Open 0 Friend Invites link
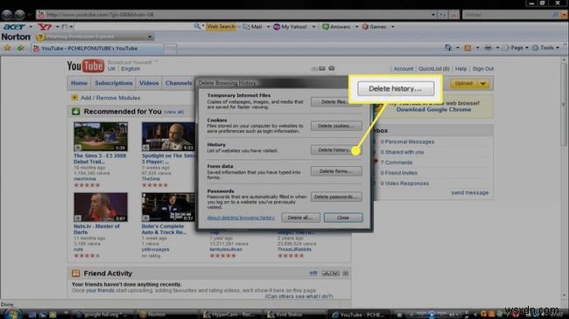569x319 pixels. (x=399, y=173)
